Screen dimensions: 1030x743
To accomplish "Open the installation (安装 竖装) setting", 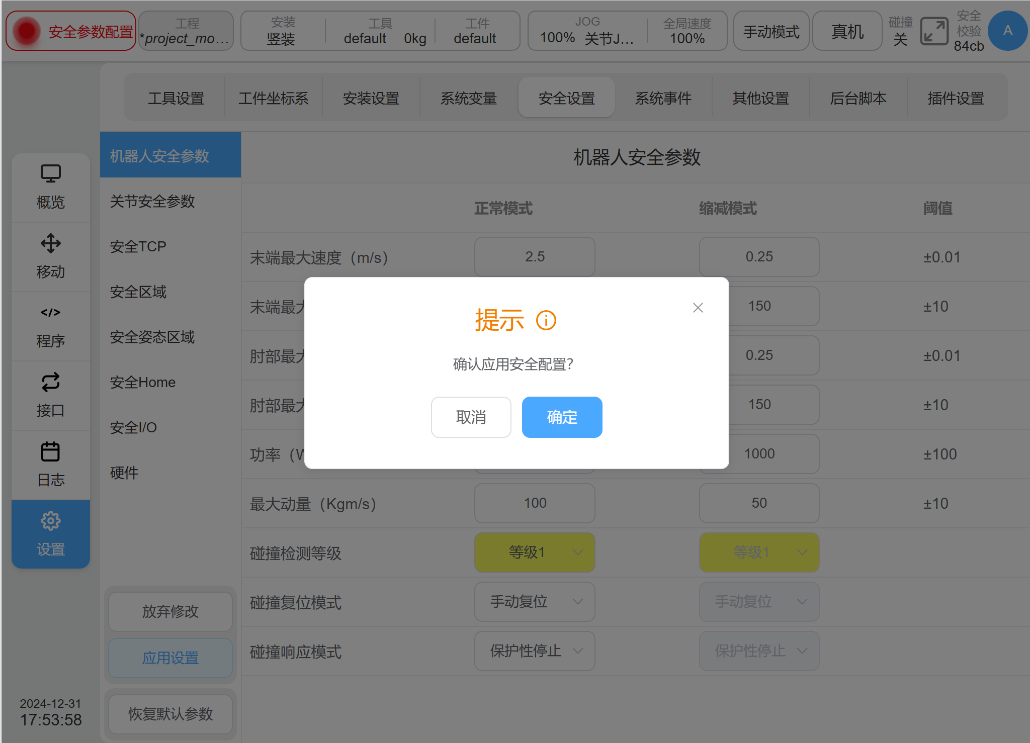I will point(283,31).
